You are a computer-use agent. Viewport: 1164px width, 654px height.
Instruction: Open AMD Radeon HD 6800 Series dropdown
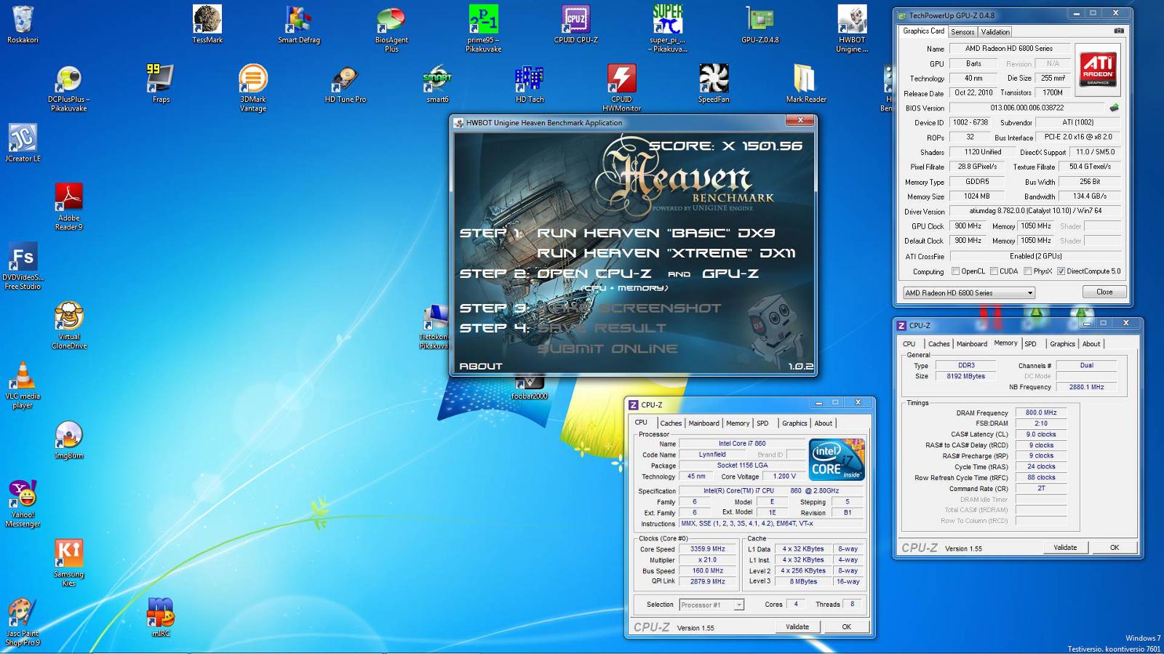(x=969, y=292)
